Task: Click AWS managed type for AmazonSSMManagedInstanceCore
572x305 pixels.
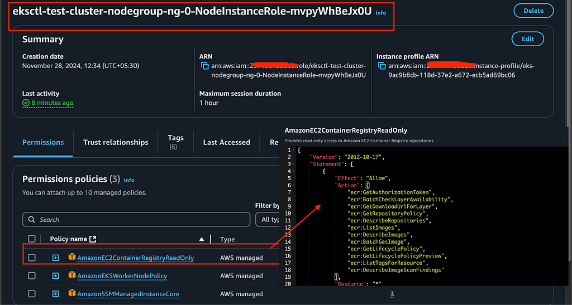Action: click(241, 294)
